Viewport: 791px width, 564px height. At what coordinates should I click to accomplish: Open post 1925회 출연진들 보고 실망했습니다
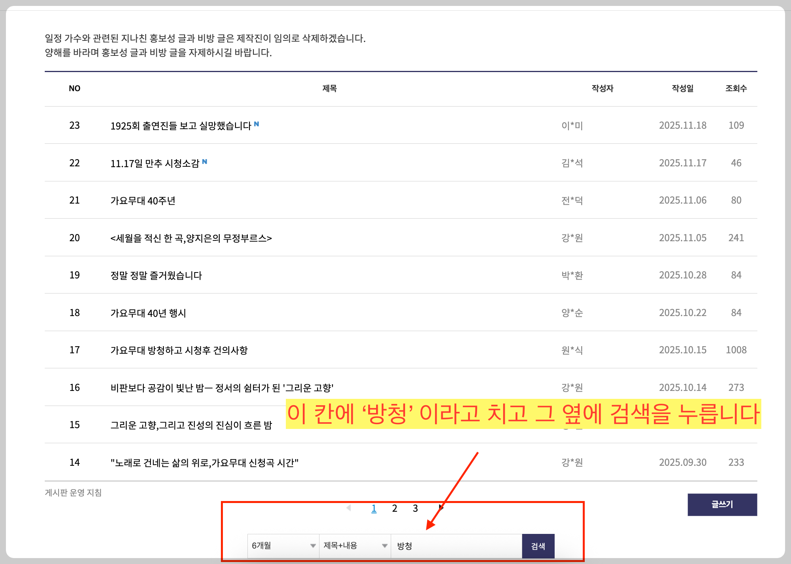pyautogui.click(x=181, y=126)
